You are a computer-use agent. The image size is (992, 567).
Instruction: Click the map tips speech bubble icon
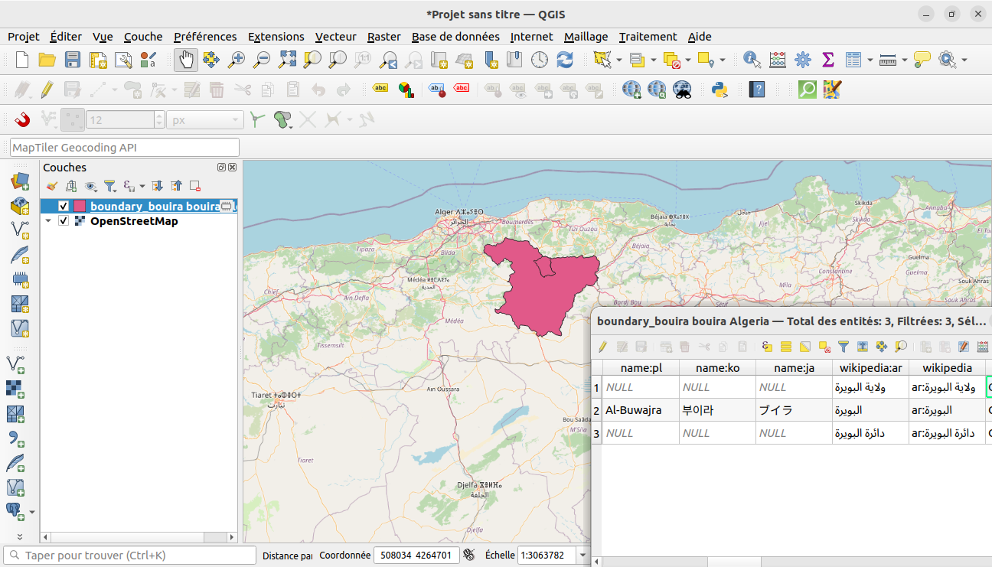[922, 60]
